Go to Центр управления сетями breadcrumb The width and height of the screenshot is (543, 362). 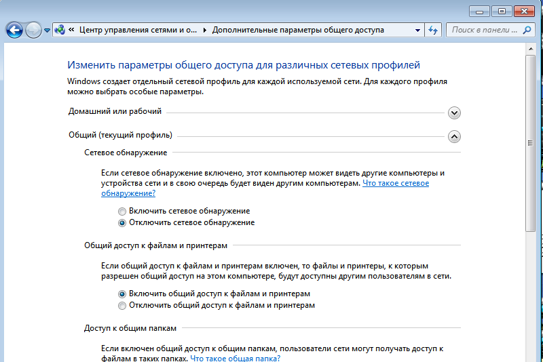point(138,30)
